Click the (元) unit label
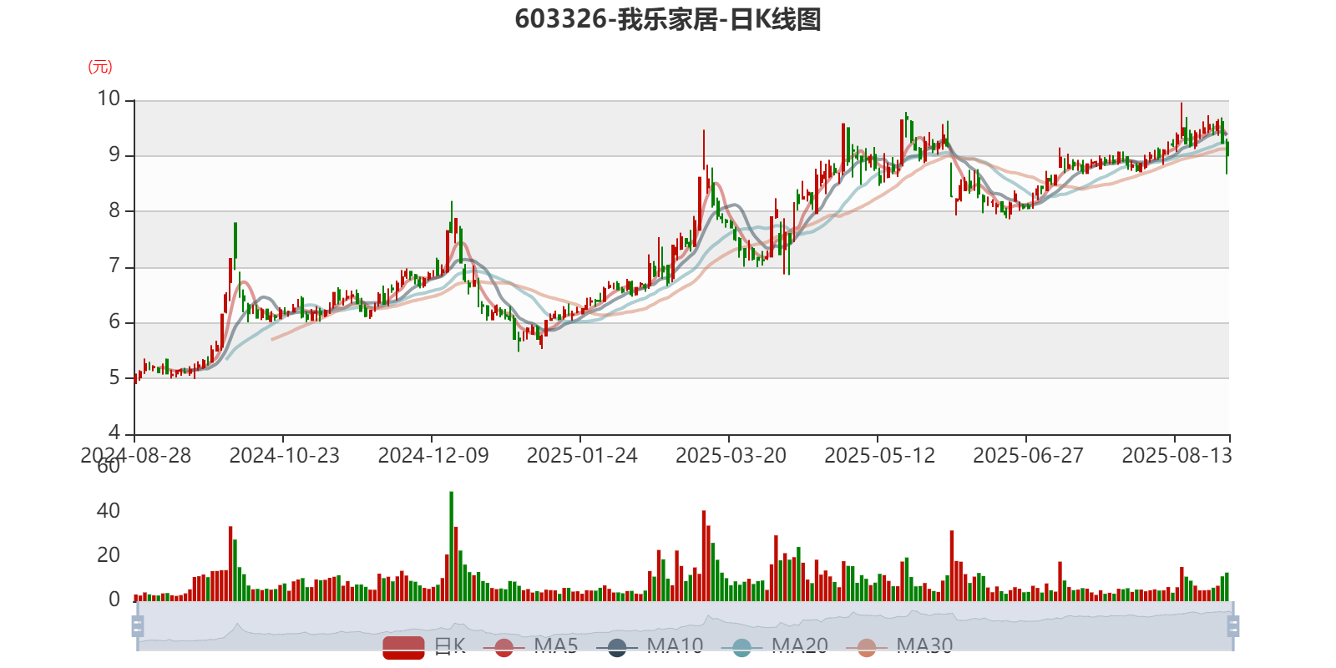The image size is (1336, 668). point(100,67)
